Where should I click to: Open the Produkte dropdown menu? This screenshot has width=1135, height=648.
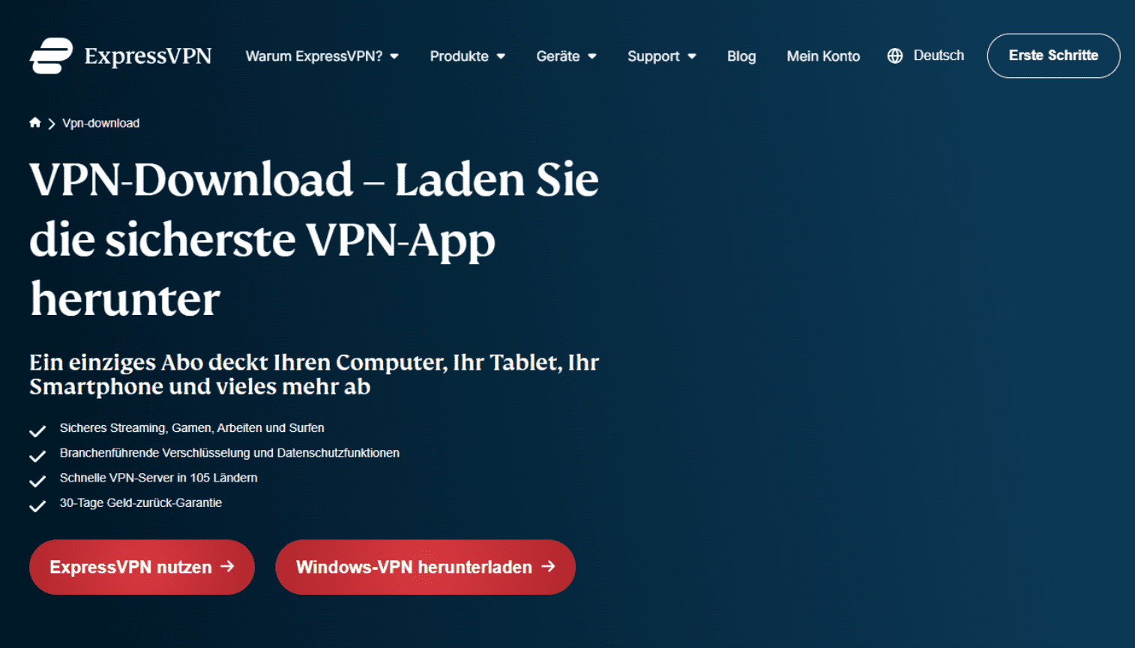coord(467,56)
